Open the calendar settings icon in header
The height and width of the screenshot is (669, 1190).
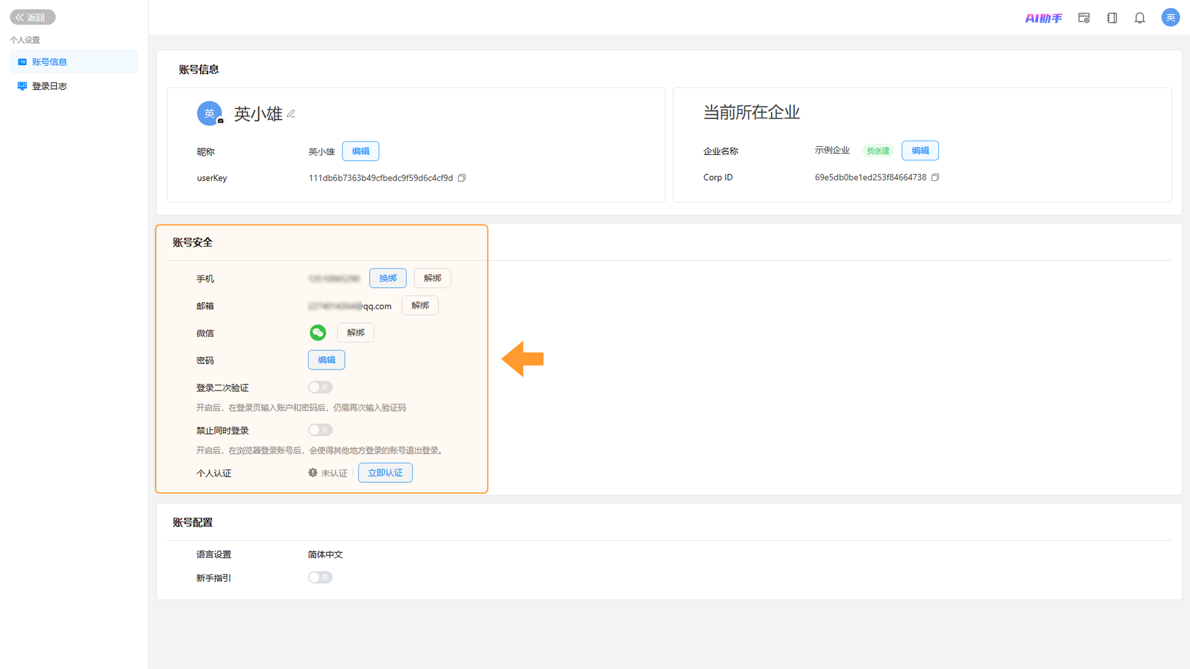coord(1084,18)
